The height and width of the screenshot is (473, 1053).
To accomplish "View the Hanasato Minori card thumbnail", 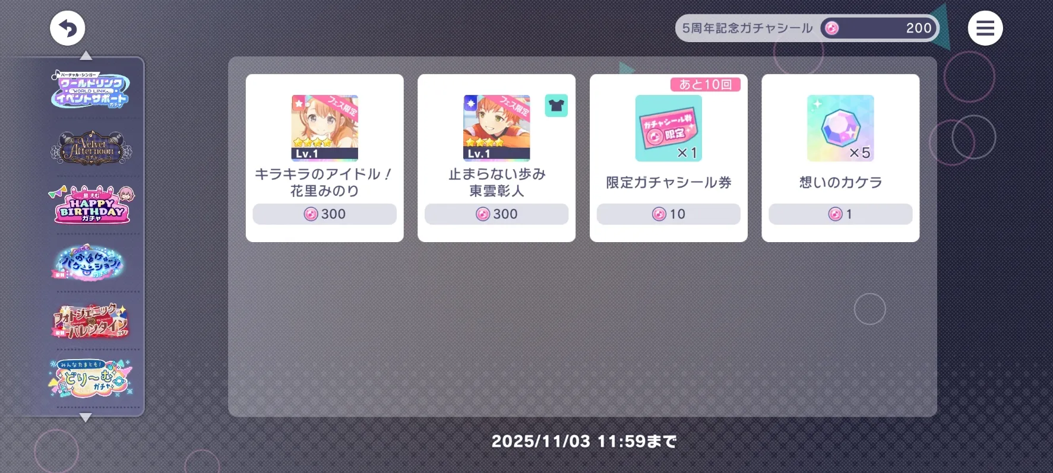I will point(325,128).
